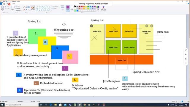Image resolution: width=190 pixels, height=107 pixels.
Task: Pick the Color picker eyedropper tool
Action: [26, 10]
